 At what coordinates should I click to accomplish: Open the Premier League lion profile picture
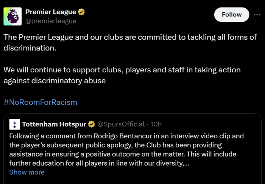(12, 16)
